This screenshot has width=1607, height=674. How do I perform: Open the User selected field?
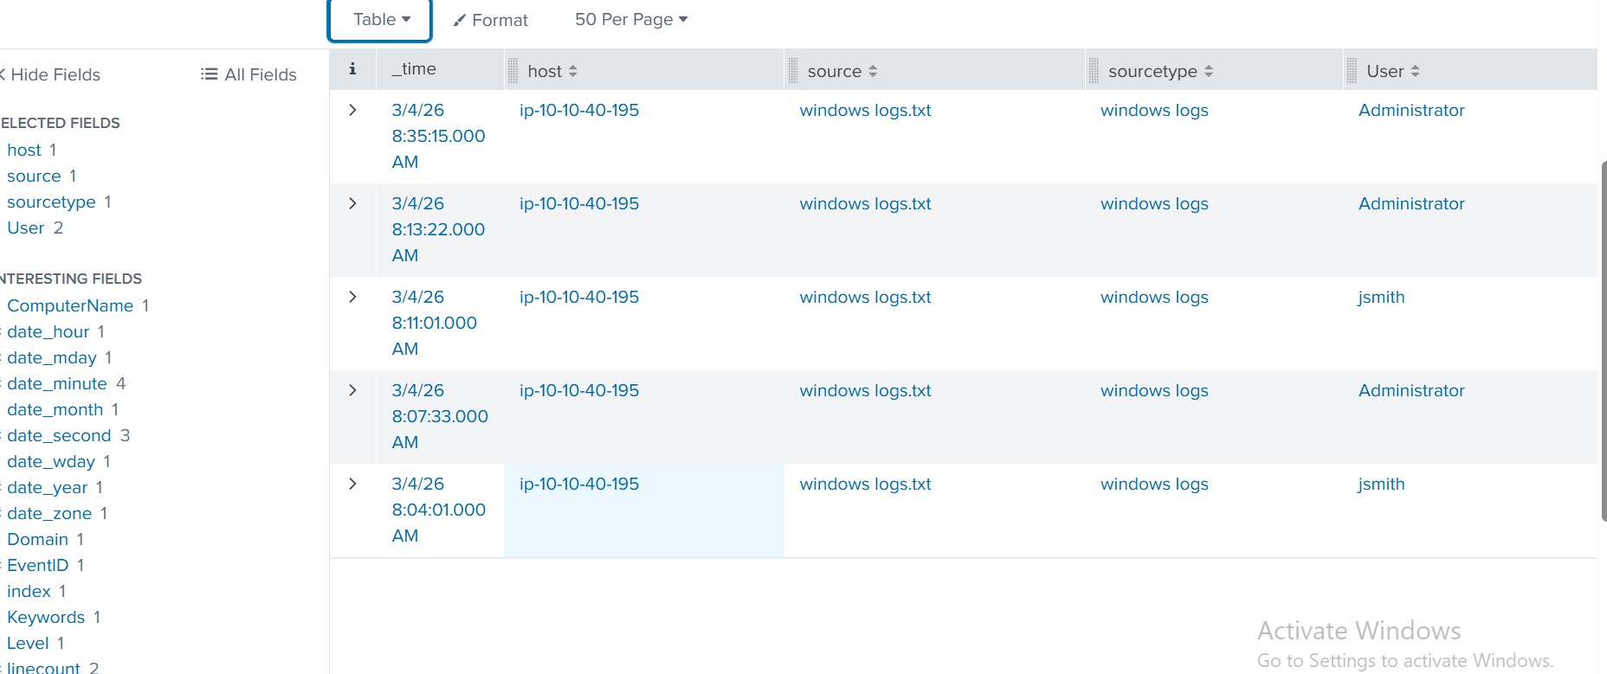[x=25, y=228]
